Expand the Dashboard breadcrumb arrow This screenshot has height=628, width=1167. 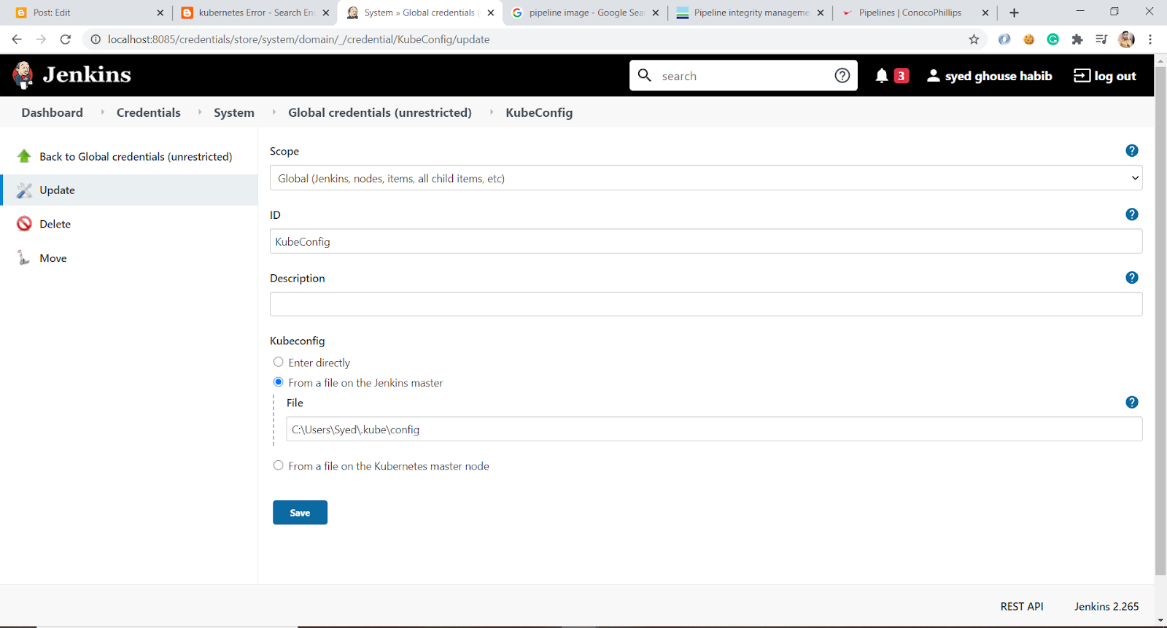[x=102, y=112]
